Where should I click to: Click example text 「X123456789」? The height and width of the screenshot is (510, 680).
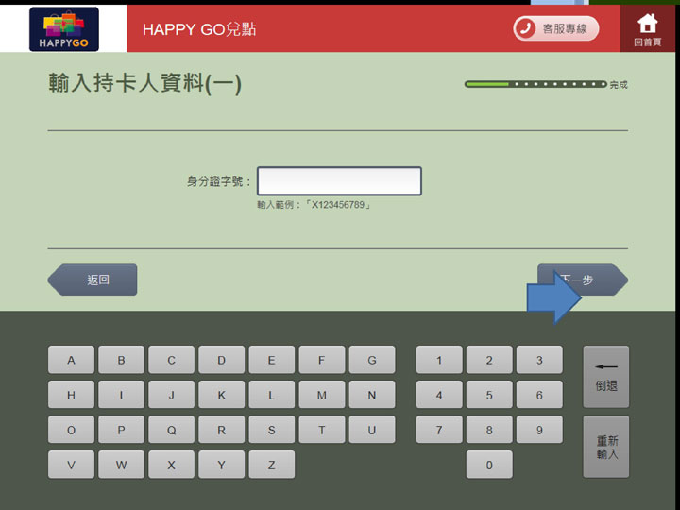pyautogui.click(x=338, y=205)
